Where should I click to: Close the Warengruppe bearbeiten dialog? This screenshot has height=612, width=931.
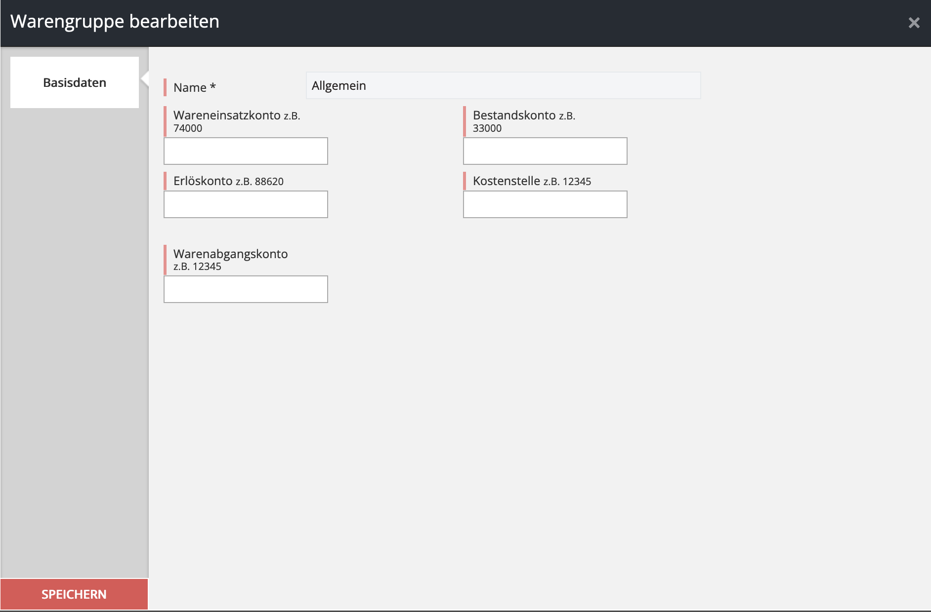914,22
